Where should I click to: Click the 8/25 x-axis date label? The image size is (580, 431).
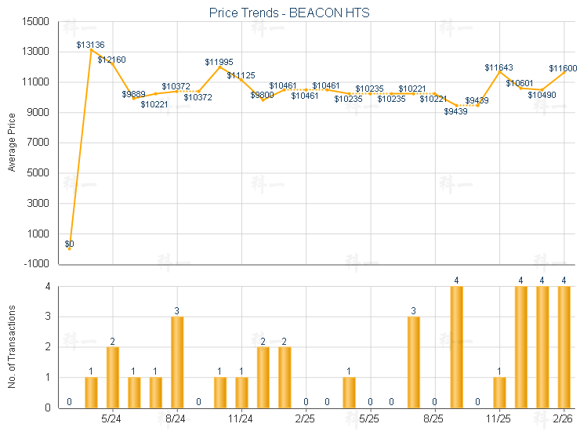pyautogui.click(x=435, y=419)
